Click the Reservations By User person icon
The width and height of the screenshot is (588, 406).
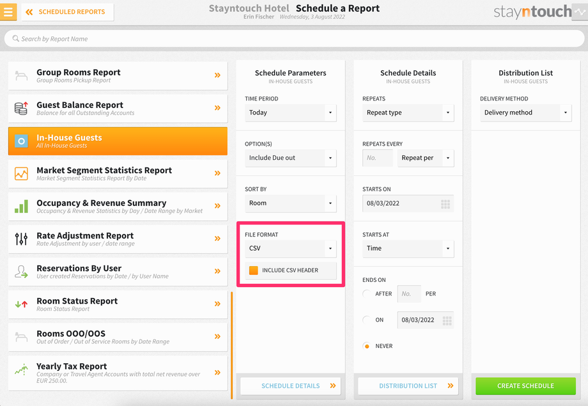tap(21, 271)
